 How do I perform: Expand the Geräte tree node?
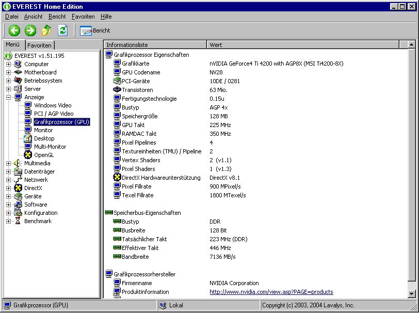tap(9, 197)
